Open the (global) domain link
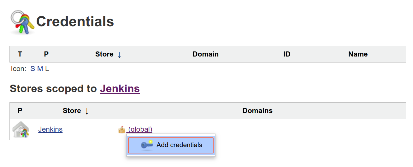 (x=140, y=129)
